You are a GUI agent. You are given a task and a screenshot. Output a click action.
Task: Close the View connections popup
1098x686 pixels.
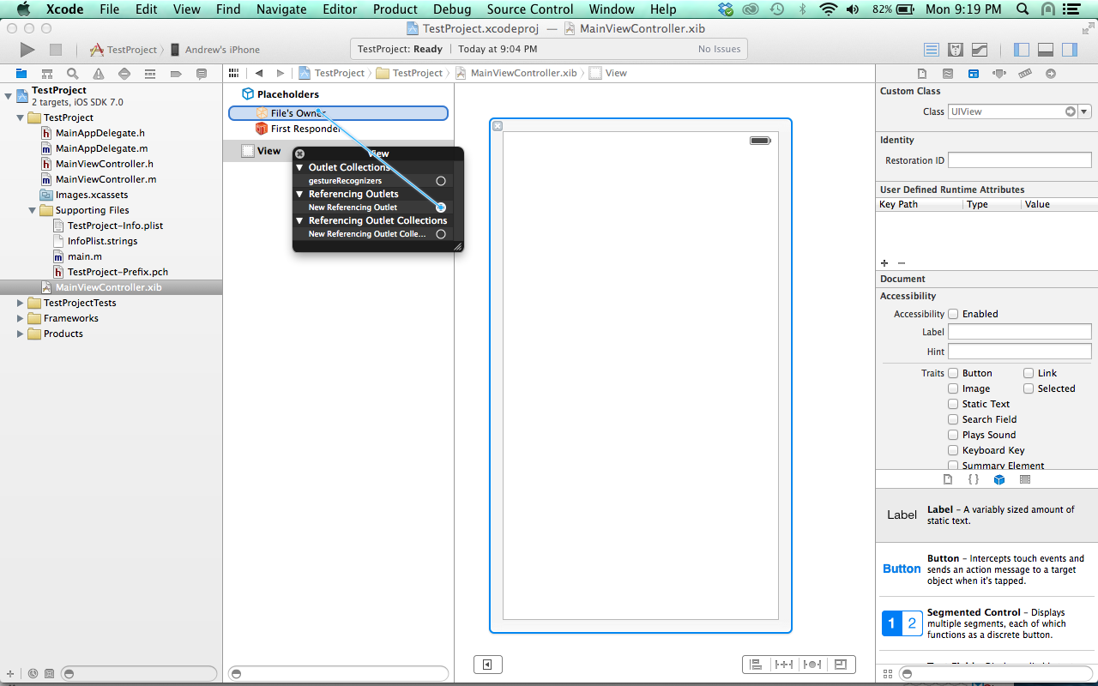(300, 154)
